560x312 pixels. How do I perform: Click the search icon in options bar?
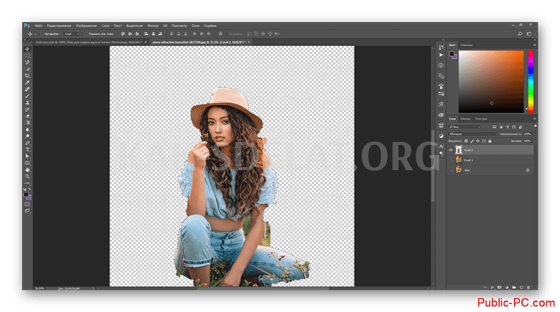click(520, 34)
